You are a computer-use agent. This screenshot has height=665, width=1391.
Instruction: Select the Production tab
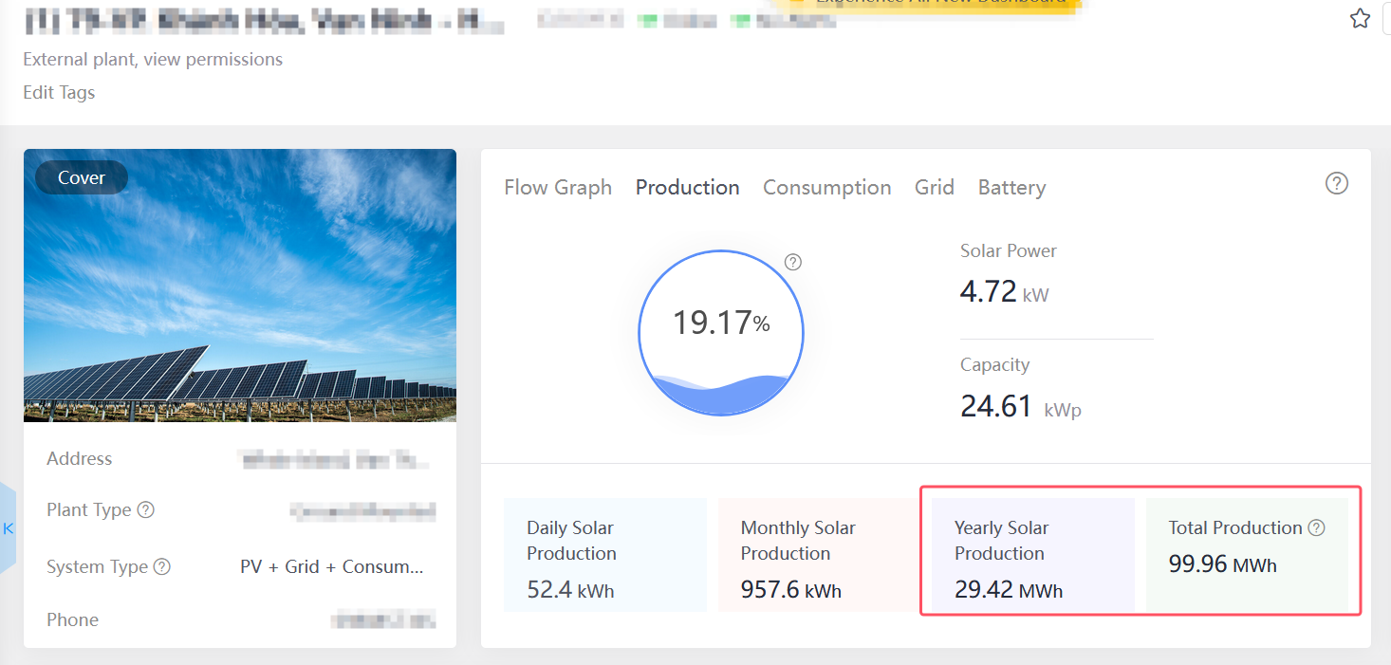pos(687,188)
